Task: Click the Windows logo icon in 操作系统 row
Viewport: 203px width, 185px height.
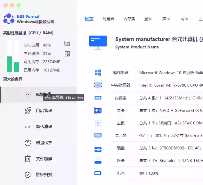Action: pos(98,72)
